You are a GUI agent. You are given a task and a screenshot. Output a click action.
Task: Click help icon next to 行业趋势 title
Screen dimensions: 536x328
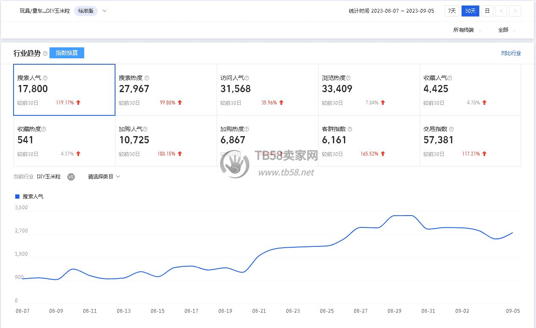coord(45,54)
